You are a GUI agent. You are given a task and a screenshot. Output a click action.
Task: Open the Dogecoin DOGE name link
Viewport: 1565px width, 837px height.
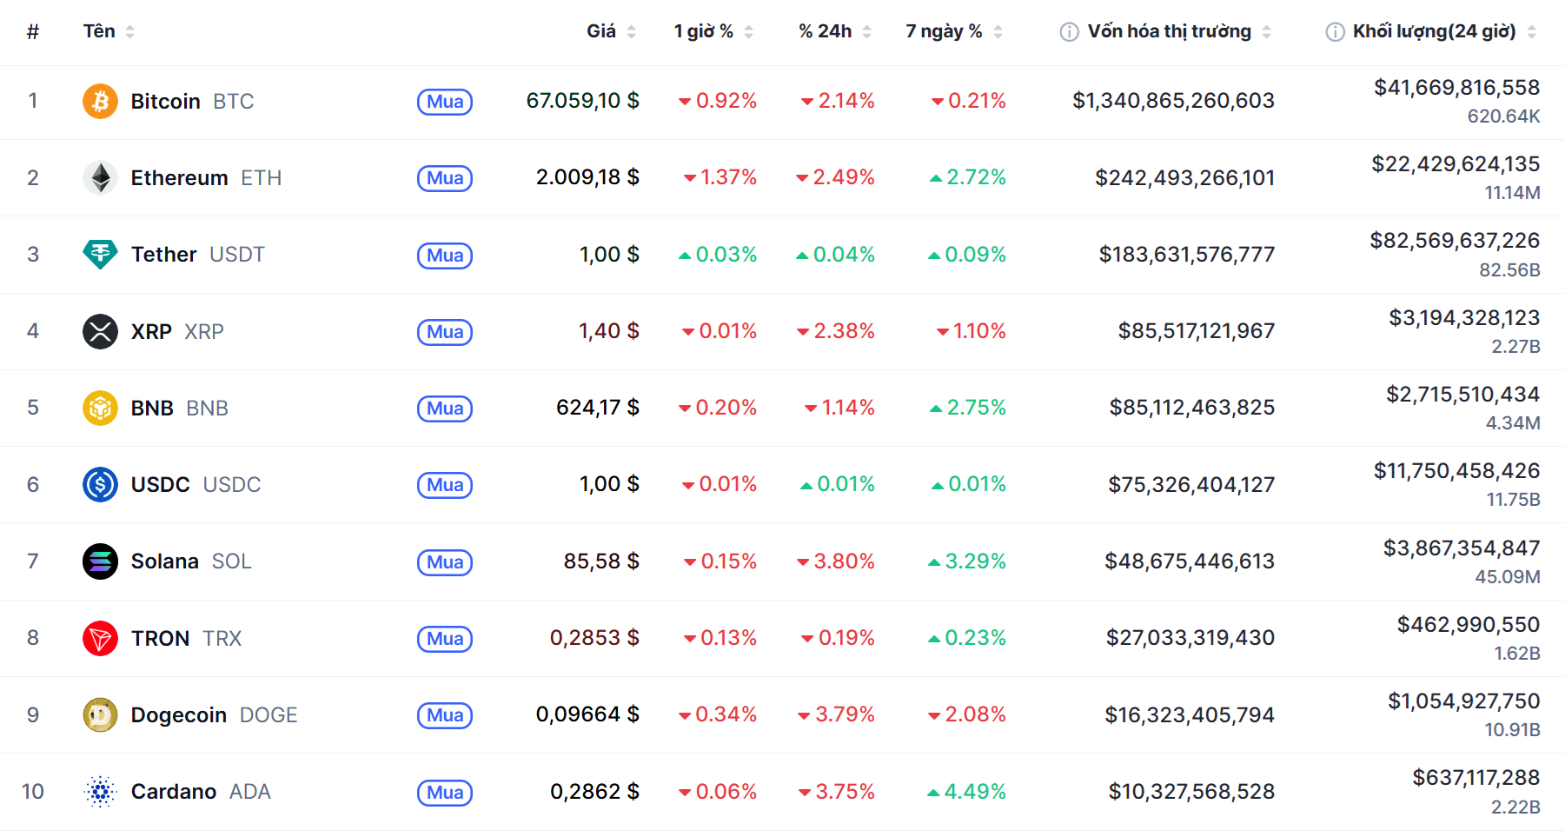click(214, 715)
